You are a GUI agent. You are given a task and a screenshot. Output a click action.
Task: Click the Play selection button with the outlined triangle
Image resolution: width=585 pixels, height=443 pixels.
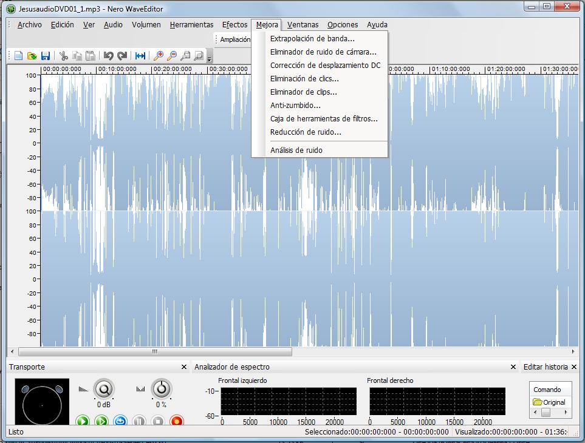pyautogui.click(x=101, y=421)
